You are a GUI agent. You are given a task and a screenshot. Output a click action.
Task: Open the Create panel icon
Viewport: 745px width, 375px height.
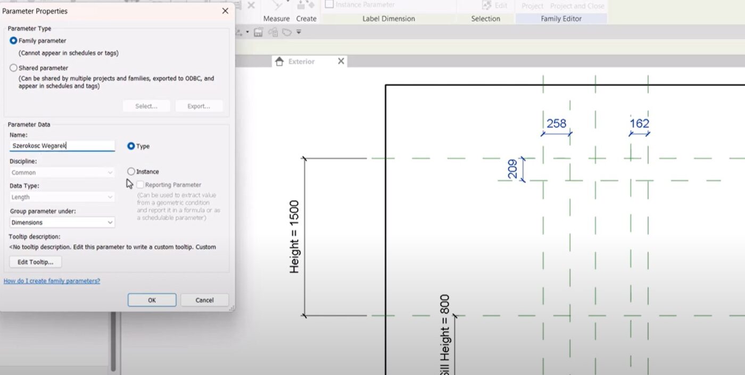306,5
